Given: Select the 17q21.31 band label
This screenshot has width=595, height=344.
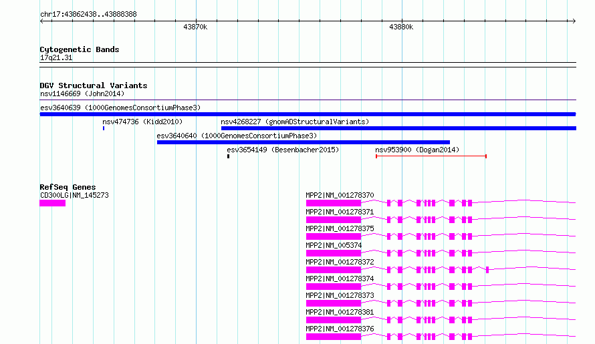Looking at the screenshot, I should 56,58.
